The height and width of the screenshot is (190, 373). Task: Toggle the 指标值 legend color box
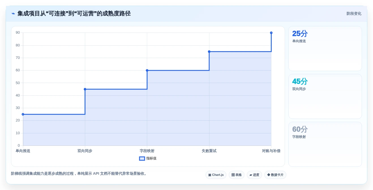[142, 159]
